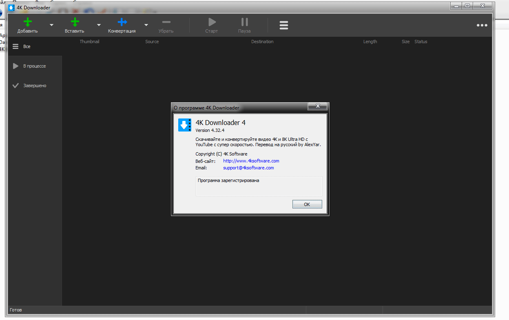
Task: Click the Size column header
Action: coord(405,42)
